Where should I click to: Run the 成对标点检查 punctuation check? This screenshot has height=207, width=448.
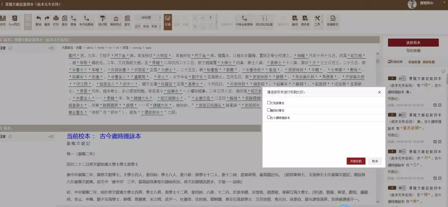tap(264, 21)
